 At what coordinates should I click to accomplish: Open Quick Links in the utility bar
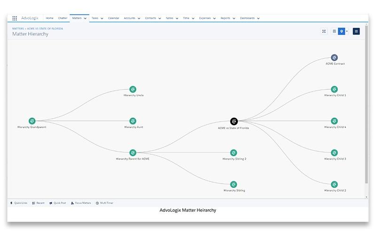[19, 203]
